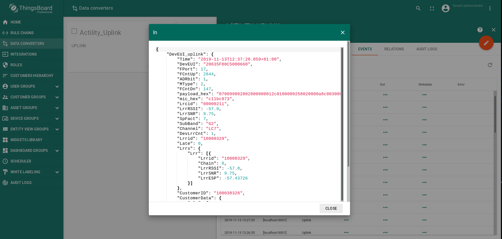Click the CLOSE button in dialog
The width and height of the screenshot is (502, 239).
pyautogui.click(x=331, y=208)
